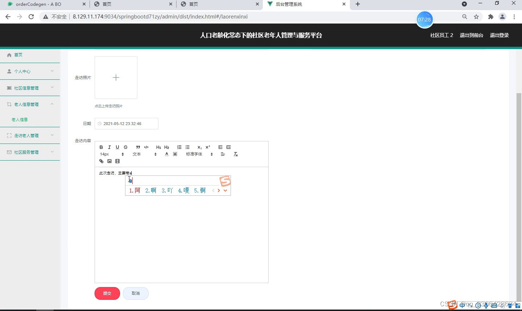Upload a visit photo with the plus box
The width and height of the screenshot is (522, 311).
tap(116, 78)
